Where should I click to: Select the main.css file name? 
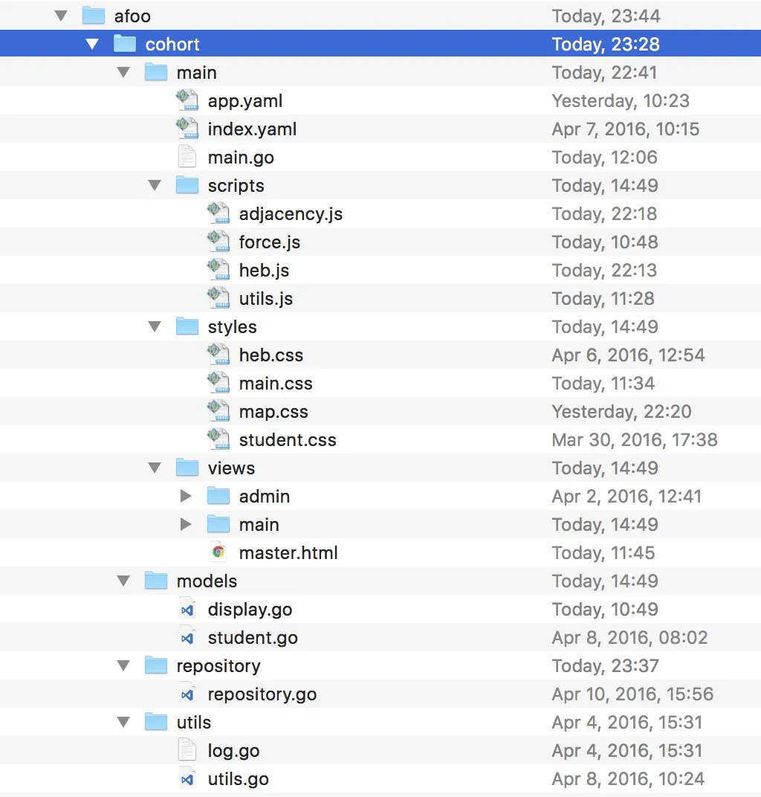click(275, 383)
